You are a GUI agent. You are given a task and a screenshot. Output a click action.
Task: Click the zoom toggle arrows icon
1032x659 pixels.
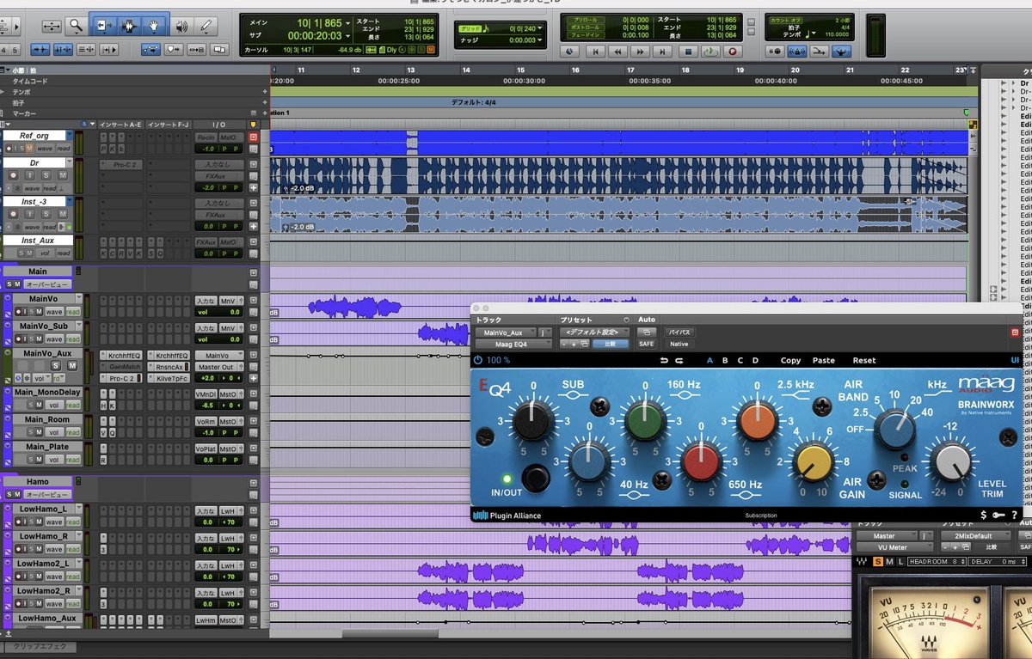51,27
